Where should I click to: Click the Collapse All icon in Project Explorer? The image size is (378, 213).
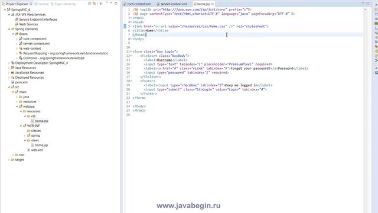tap(90, 4)
